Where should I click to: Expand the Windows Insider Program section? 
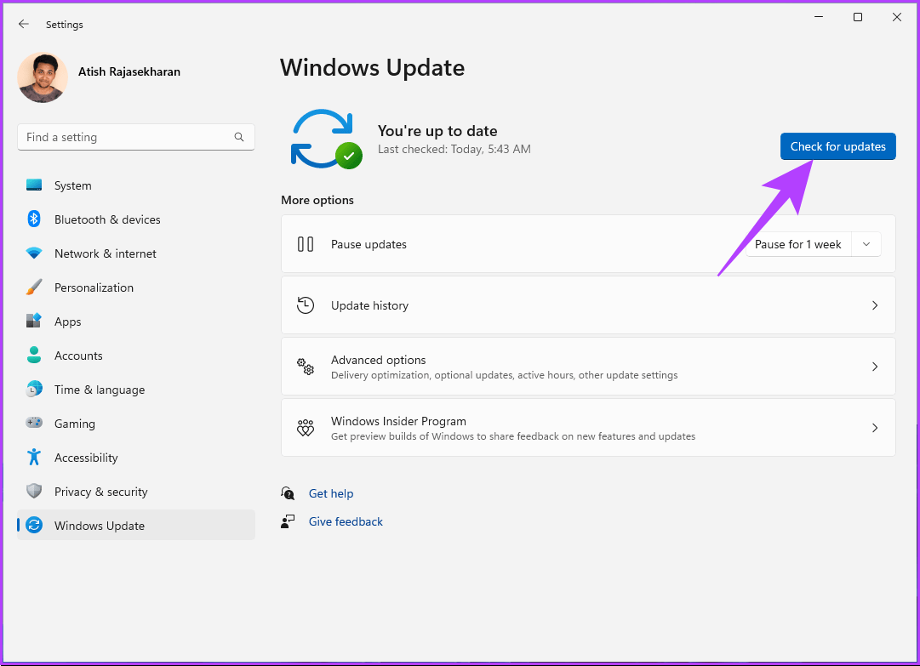588,427
